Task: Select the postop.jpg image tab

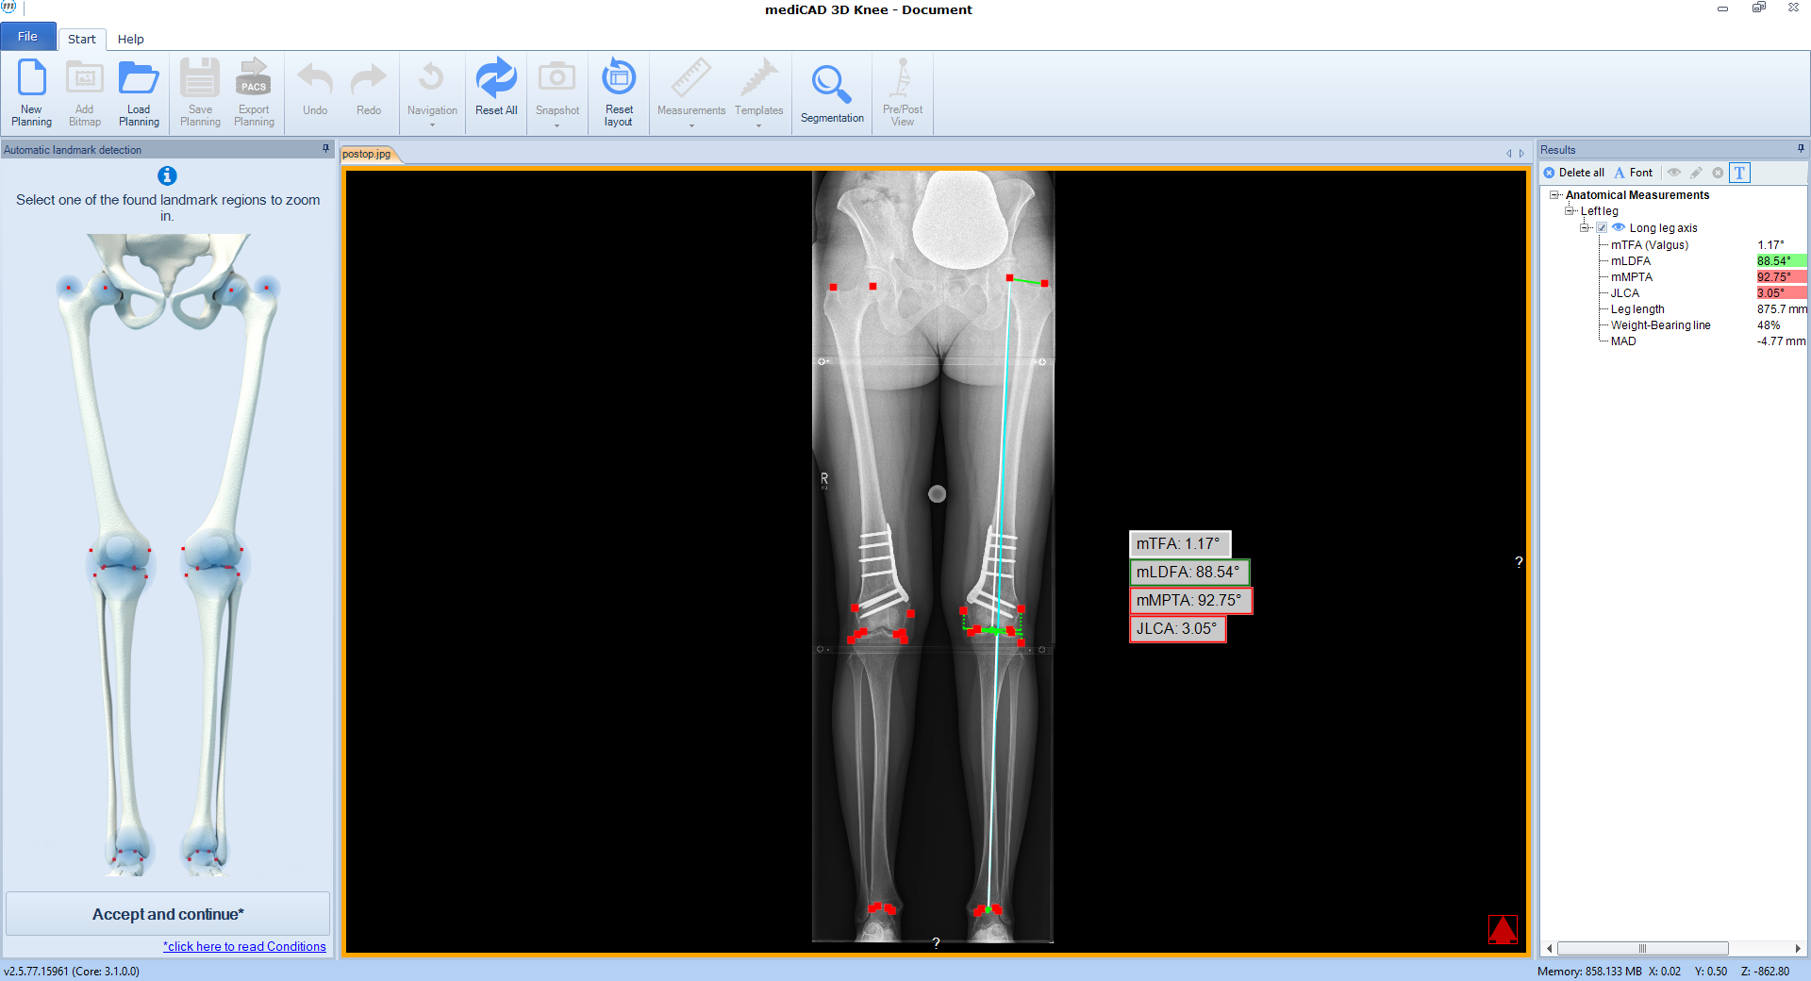Action: point(366,154)
